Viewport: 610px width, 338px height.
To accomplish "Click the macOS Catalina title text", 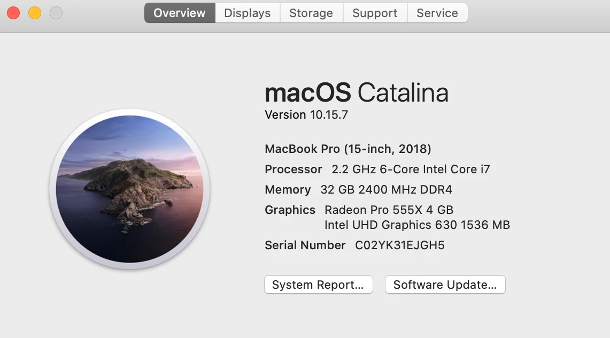I will pos(357,93).
